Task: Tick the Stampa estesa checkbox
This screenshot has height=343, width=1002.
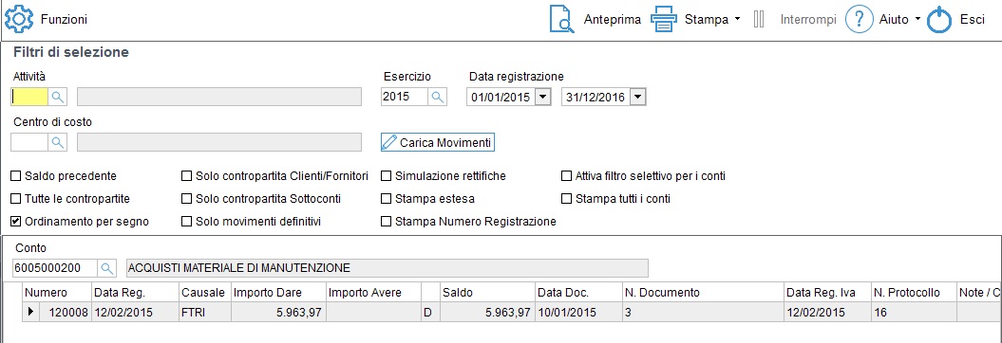Action: click(386, 199)
